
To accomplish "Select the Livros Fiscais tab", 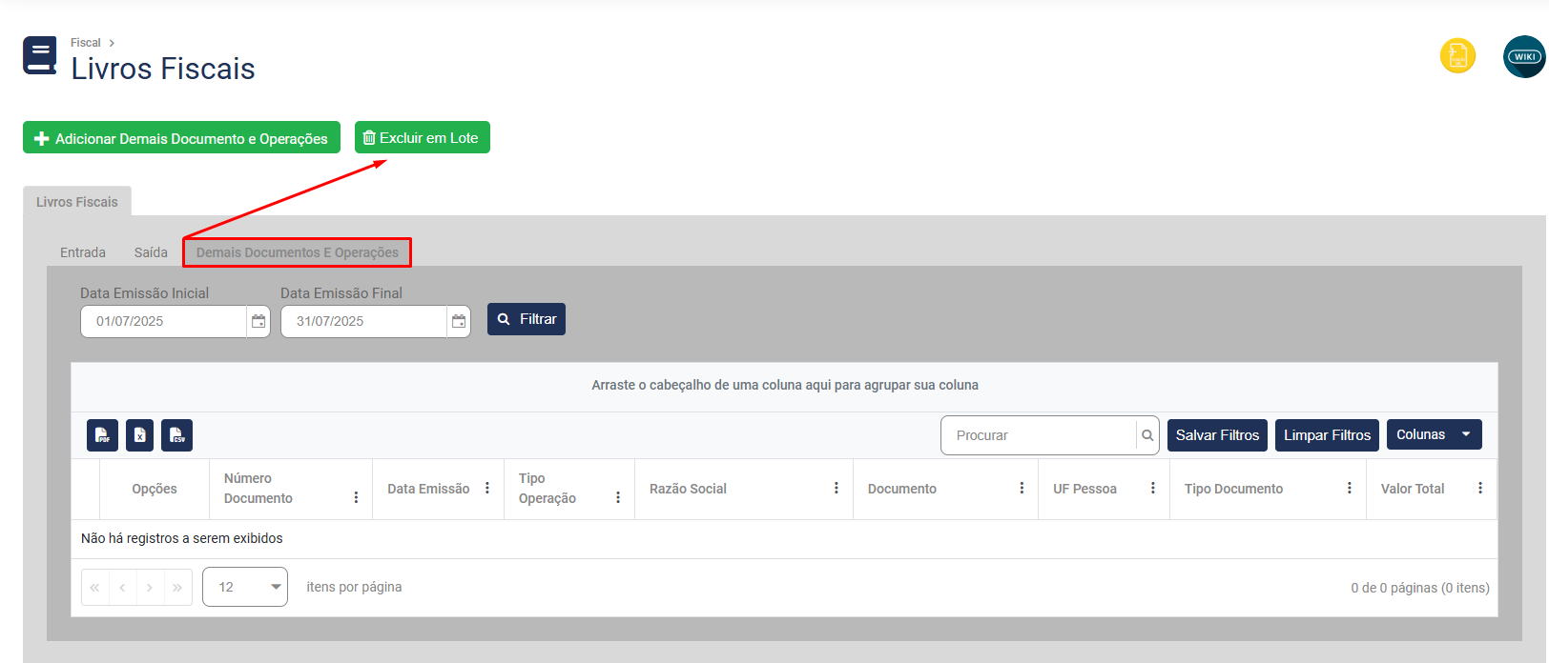I will (77, 202).
